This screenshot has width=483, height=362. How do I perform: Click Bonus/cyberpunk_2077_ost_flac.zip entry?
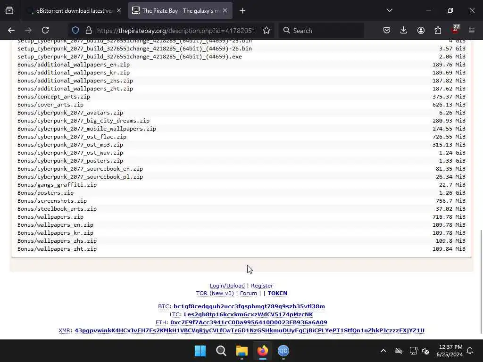tap(72, 137)
